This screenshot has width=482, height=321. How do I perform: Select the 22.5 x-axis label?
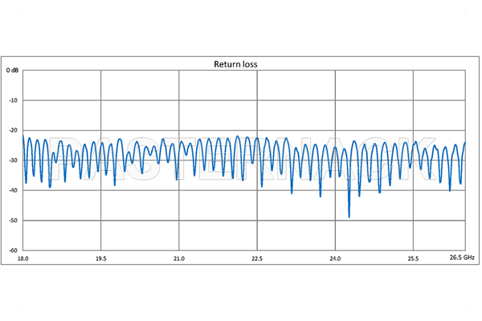click(x=256, y=259)
